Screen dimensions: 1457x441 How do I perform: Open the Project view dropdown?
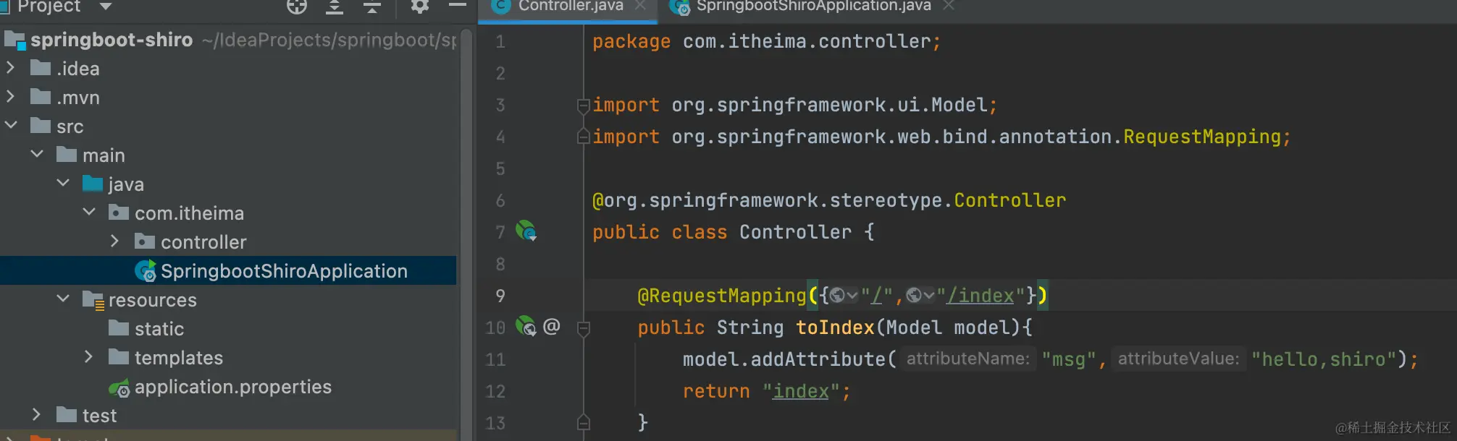[106, 7]
